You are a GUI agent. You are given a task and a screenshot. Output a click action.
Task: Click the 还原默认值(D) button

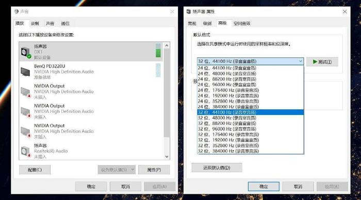217,168
